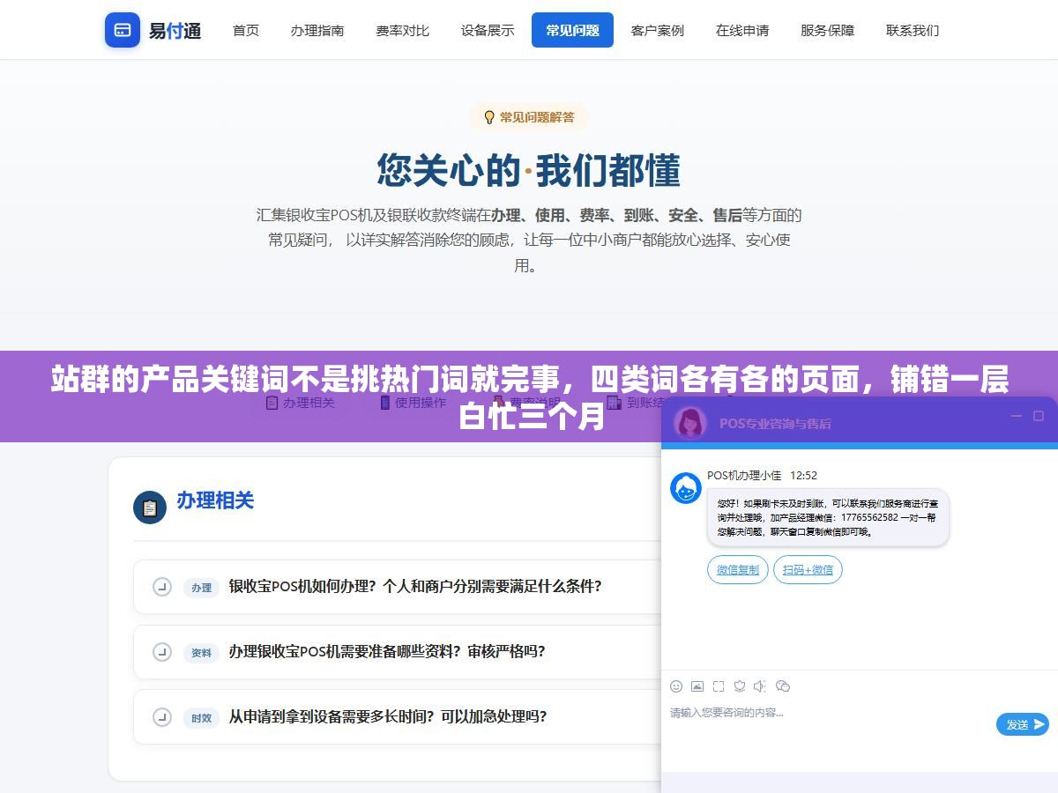Viewport: 1058px width, 793px height.
Task: Click the POS专业咨询与售后 chat title
Action: (x=775, y=424)
